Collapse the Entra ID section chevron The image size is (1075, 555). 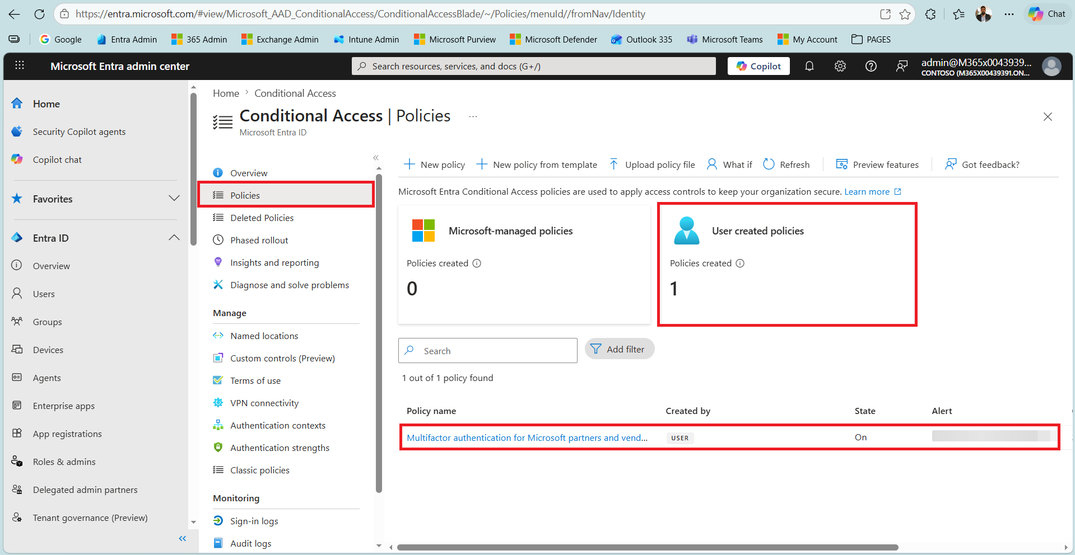[x=174, y=238]
